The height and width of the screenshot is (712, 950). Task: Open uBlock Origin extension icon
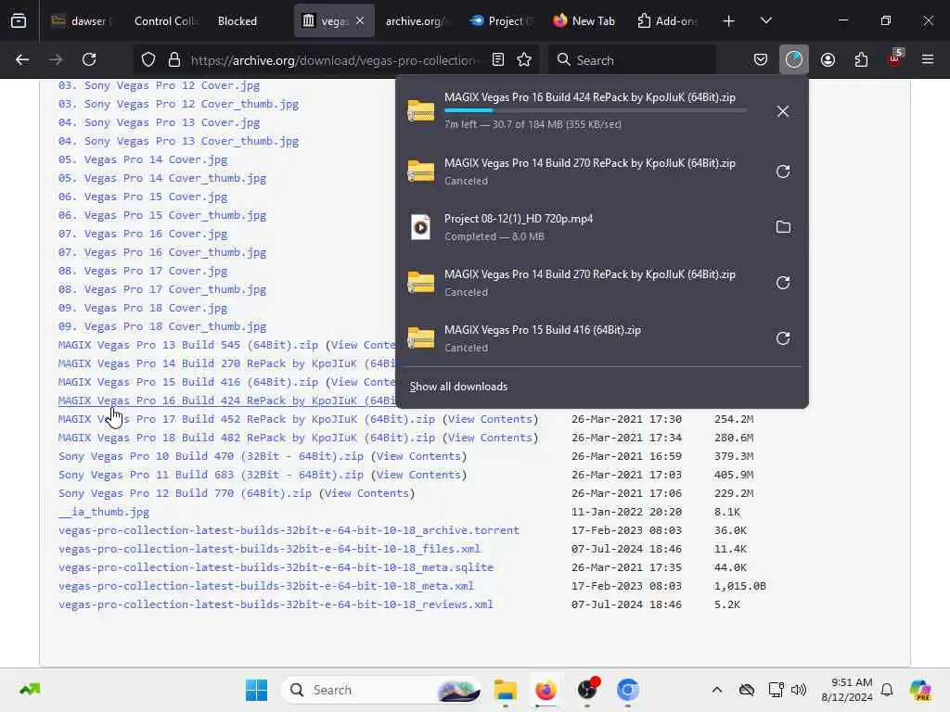click(x=895, y=58)
